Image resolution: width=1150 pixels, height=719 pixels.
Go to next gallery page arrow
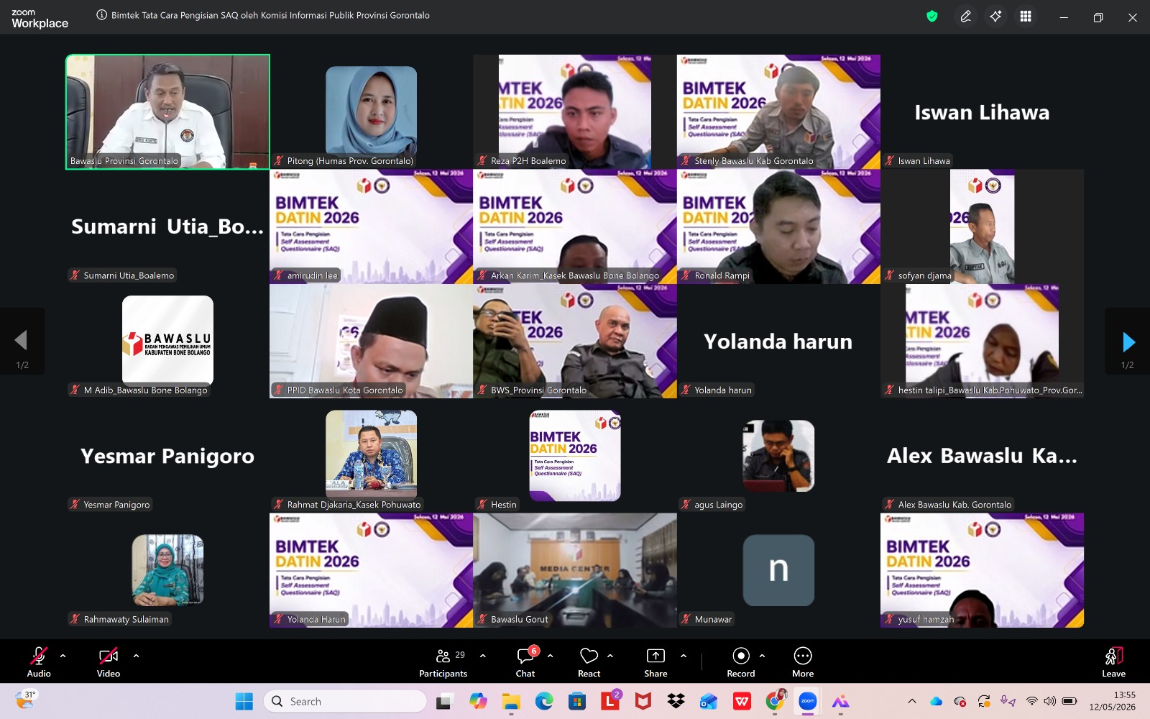[1128, 342]
